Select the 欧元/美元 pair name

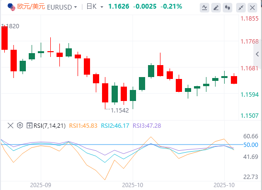pyautogui.click(x=31, y=7)
